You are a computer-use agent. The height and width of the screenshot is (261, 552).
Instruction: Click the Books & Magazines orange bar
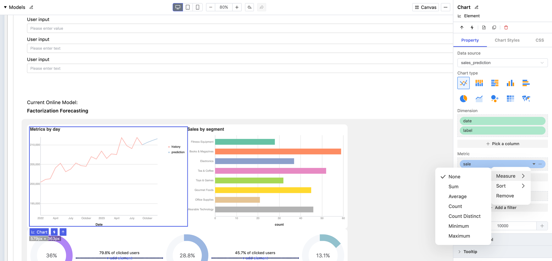click(278, 151)
